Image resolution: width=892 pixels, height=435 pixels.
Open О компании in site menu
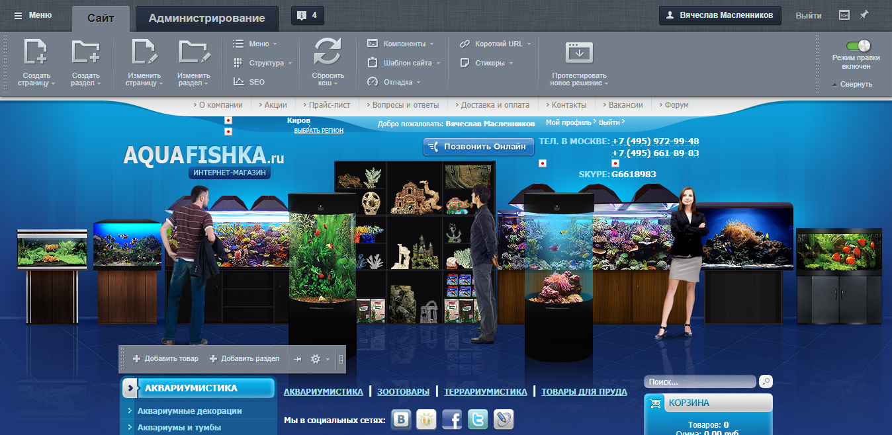pyautogui.click(x=221, y=105)
